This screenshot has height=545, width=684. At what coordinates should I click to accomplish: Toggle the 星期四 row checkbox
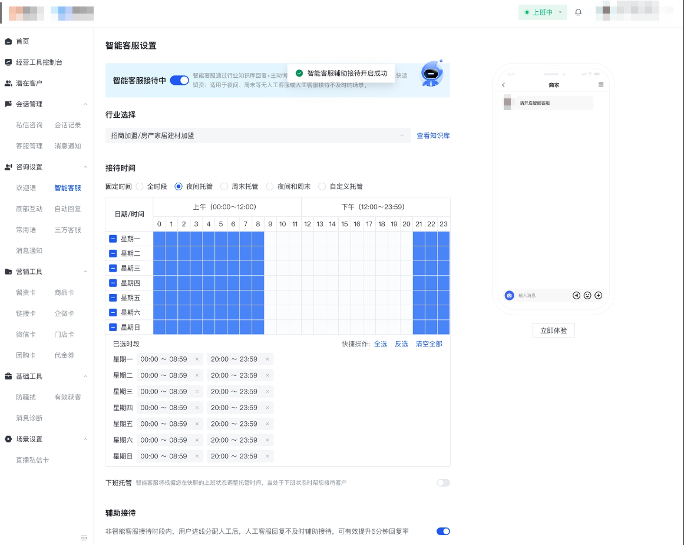113,283
